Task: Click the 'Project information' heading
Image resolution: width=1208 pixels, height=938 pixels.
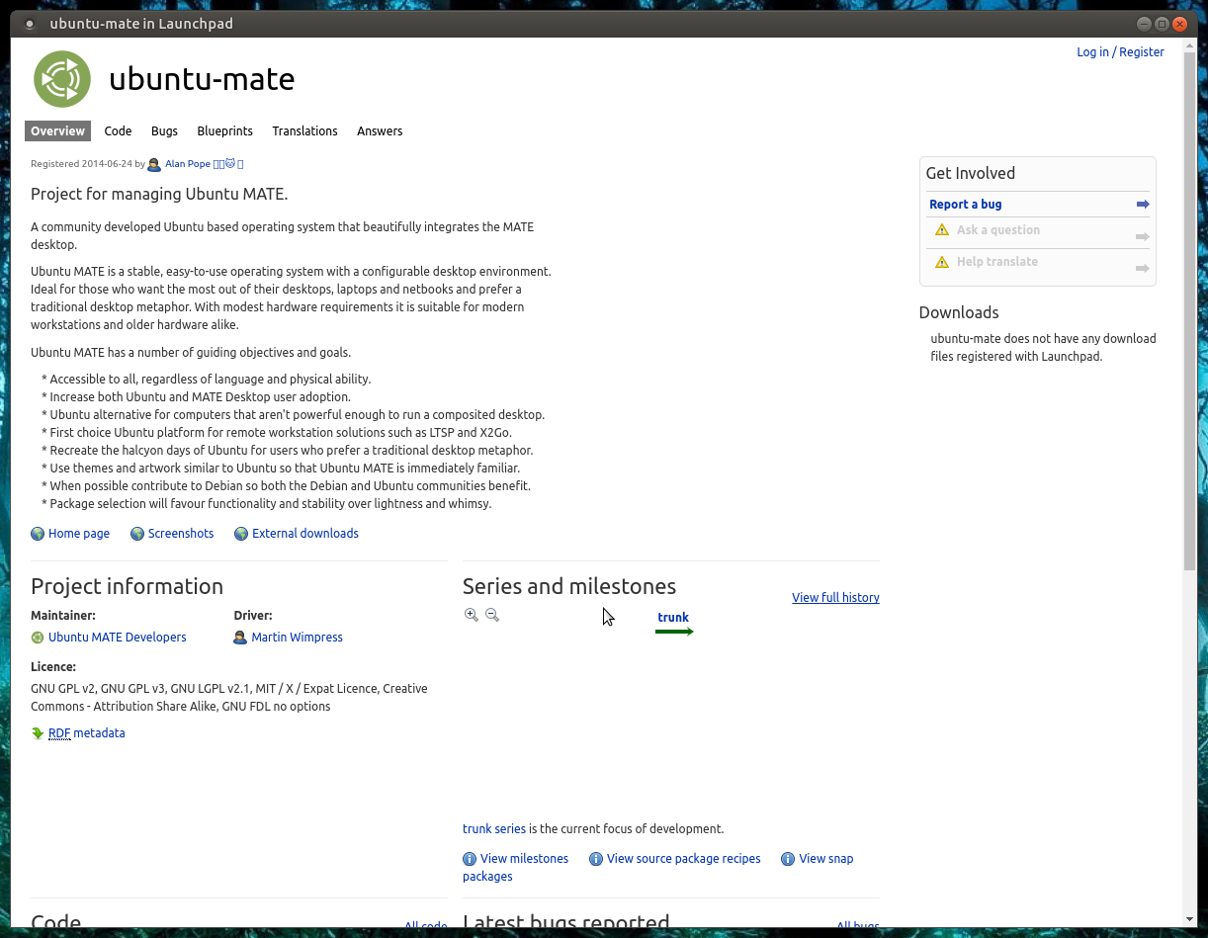Action: (127, 586)
